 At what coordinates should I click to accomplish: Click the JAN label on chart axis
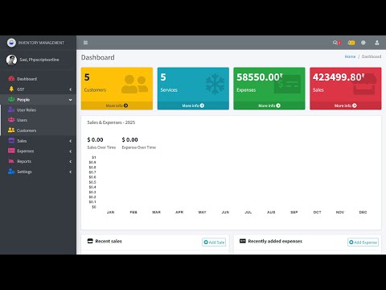(110, 212)
